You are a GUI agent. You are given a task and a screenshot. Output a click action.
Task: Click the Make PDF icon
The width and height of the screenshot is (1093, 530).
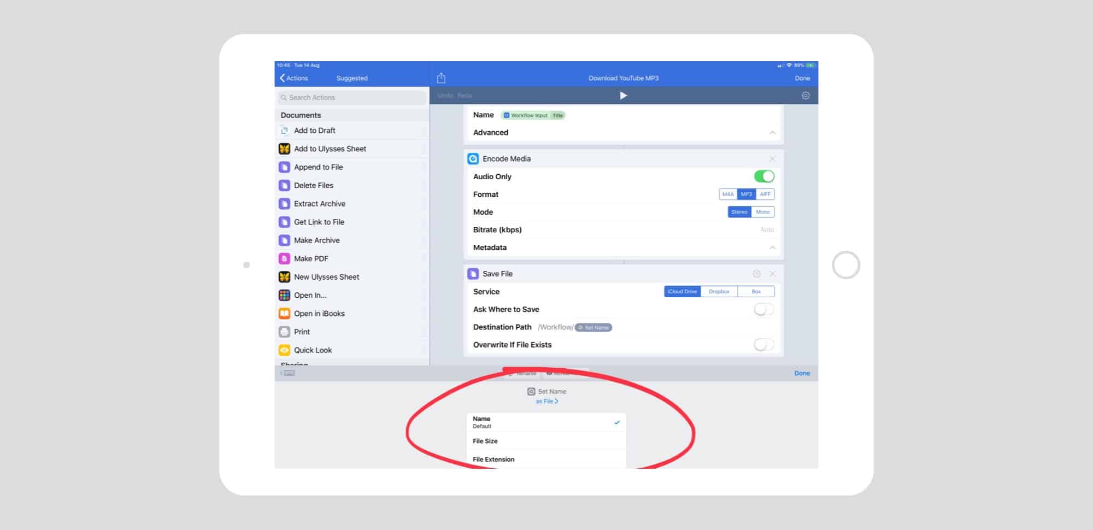click(284, 258)
